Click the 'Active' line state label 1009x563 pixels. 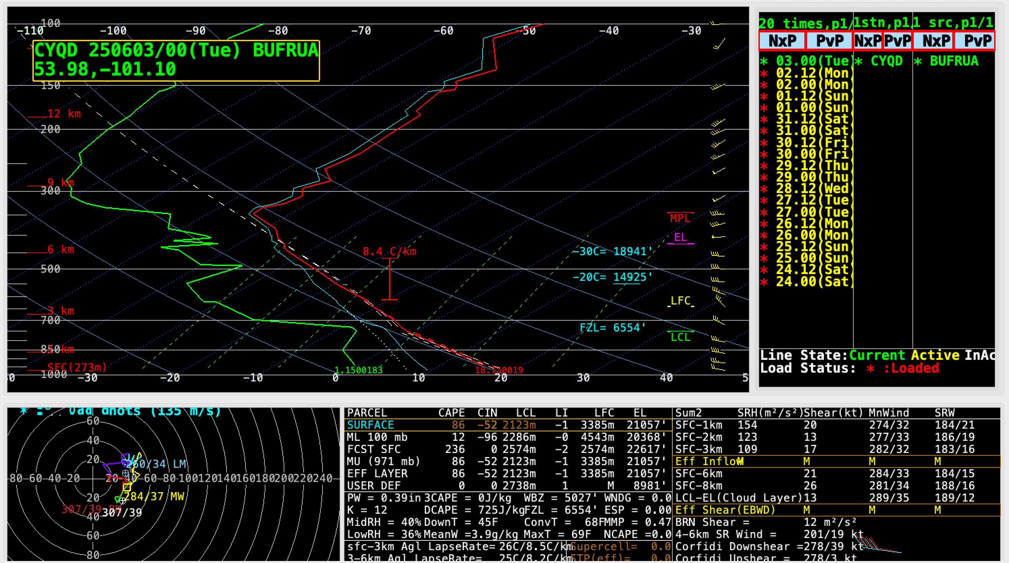pos(935,355)
